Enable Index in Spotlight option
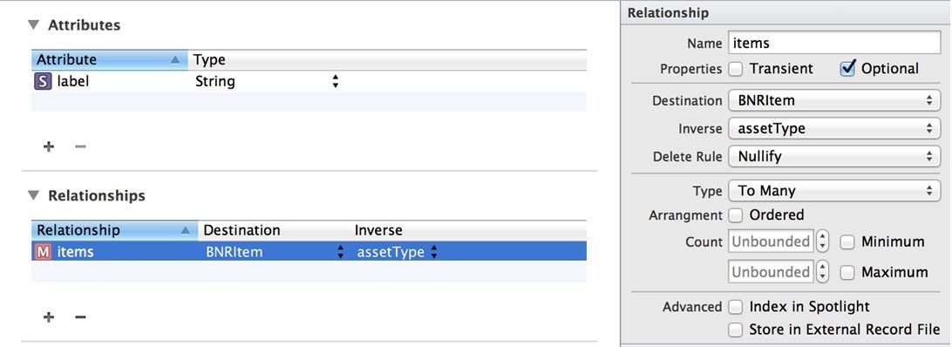Viewport: 952px width, 347px height. click(736, 307)
